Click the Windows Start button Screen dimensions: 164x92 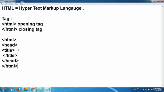click(x=3, y=89)
